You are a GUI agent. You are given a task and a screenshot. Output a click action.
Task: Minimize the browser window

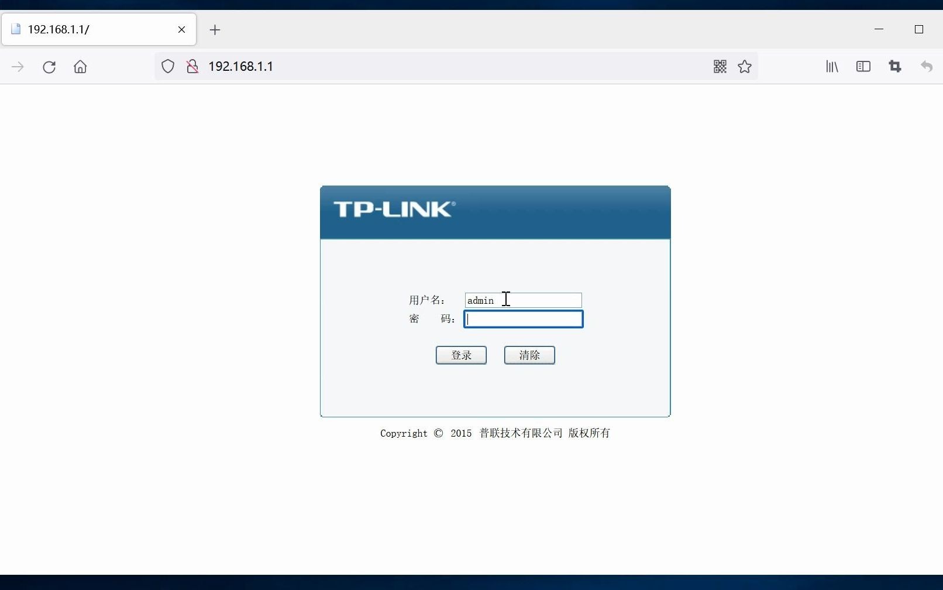click(x=879, y=29)
